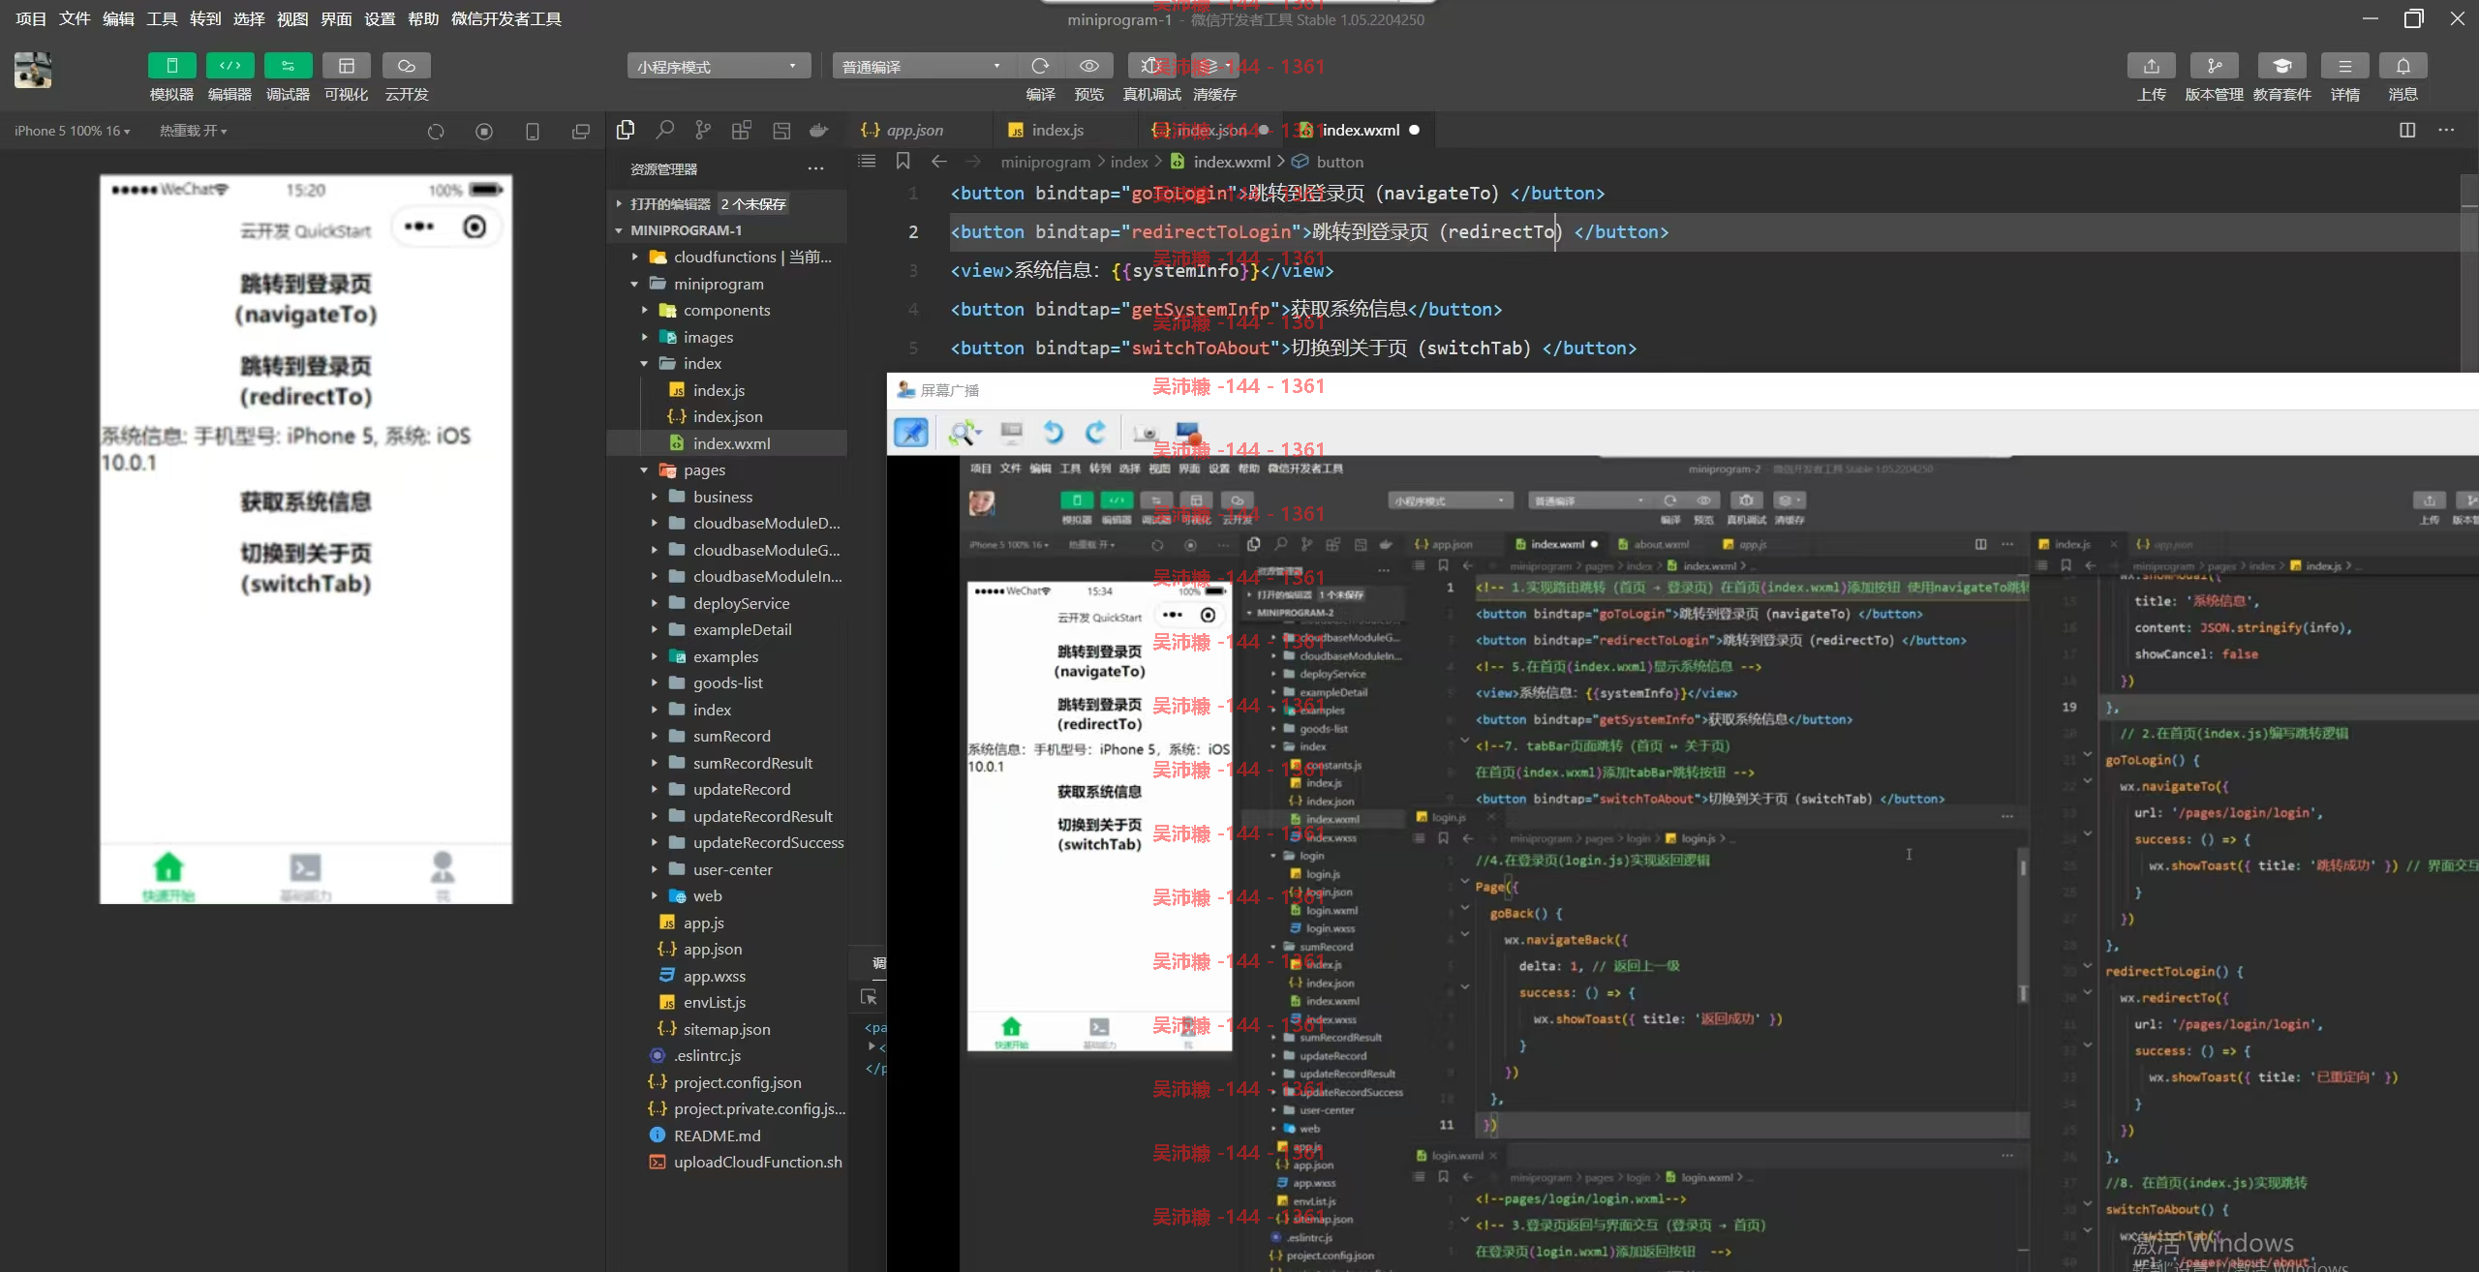This screenshot has height=1272, width=2479.
Task: Open the Extensions blocks icon in sidebar
Action: tap(742, 130)
